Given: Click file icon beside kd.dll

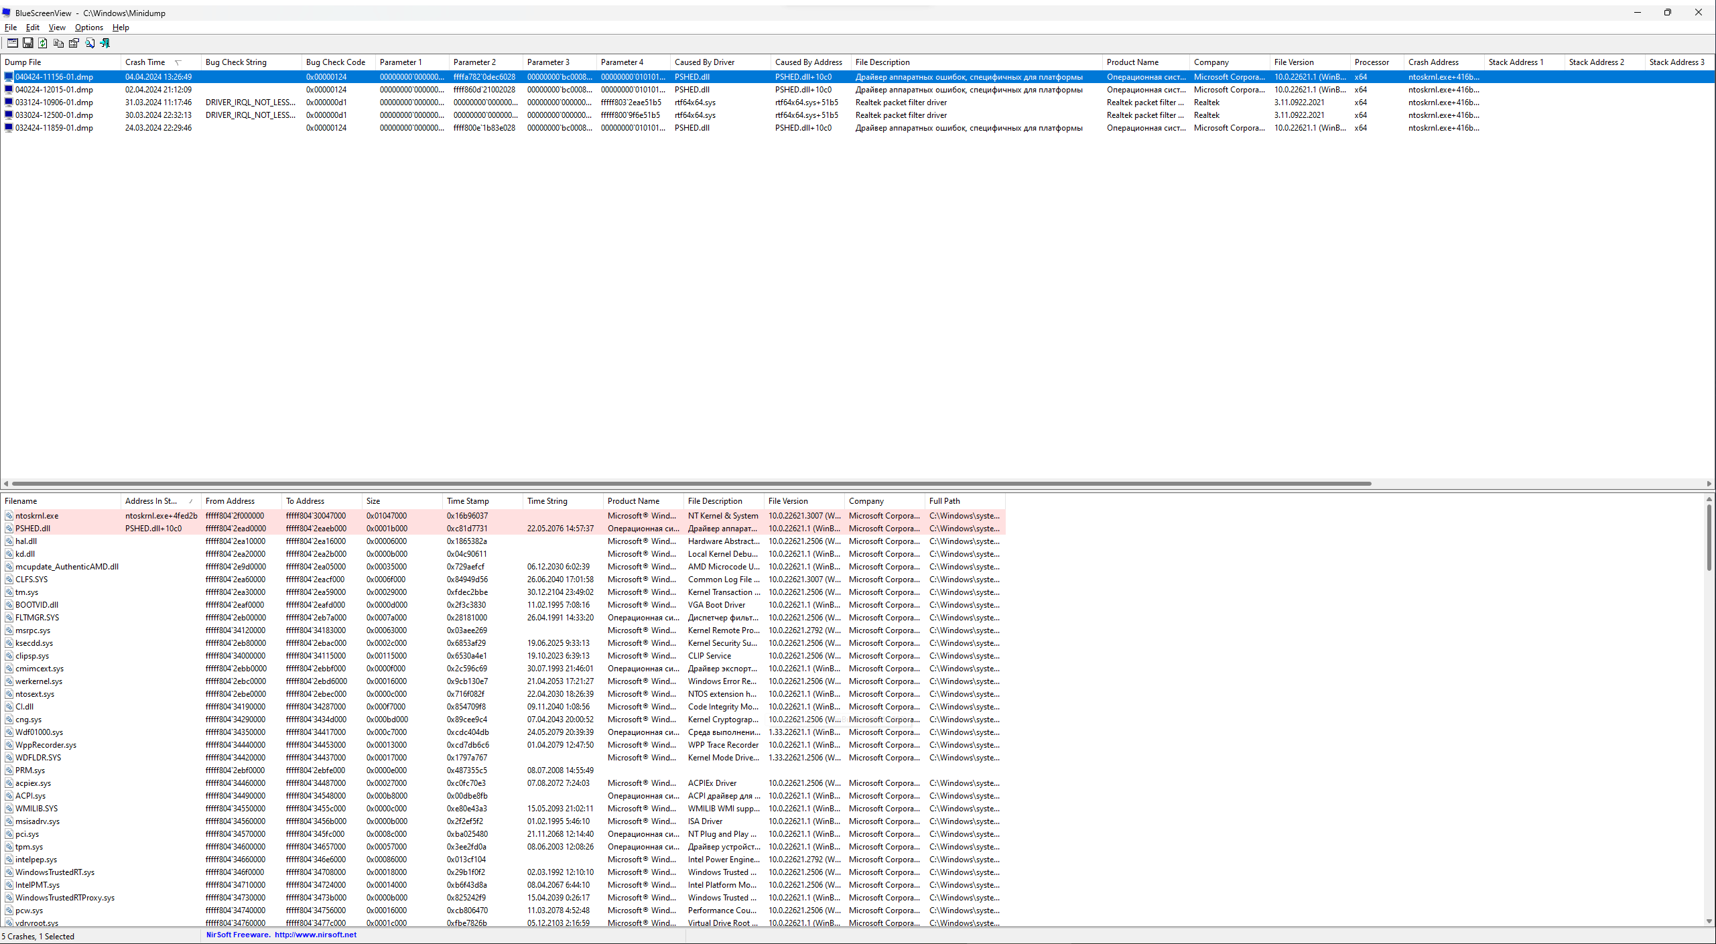Looking at the screenshot, I should [9, 554].
